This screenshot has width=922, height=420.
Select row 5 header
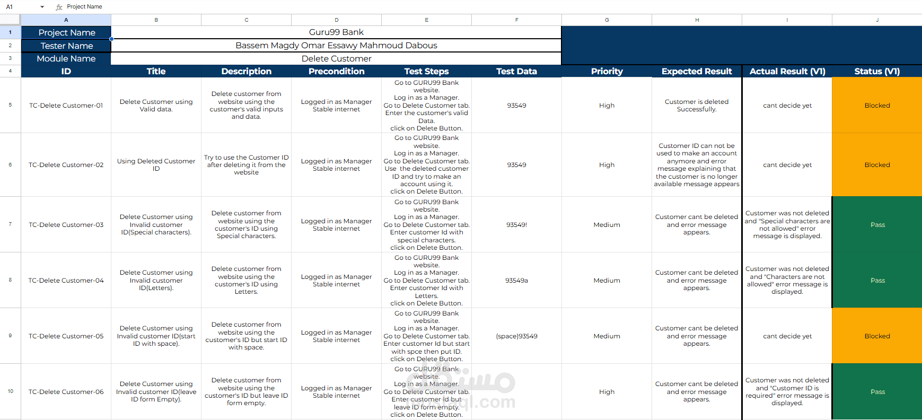point(10,105)
